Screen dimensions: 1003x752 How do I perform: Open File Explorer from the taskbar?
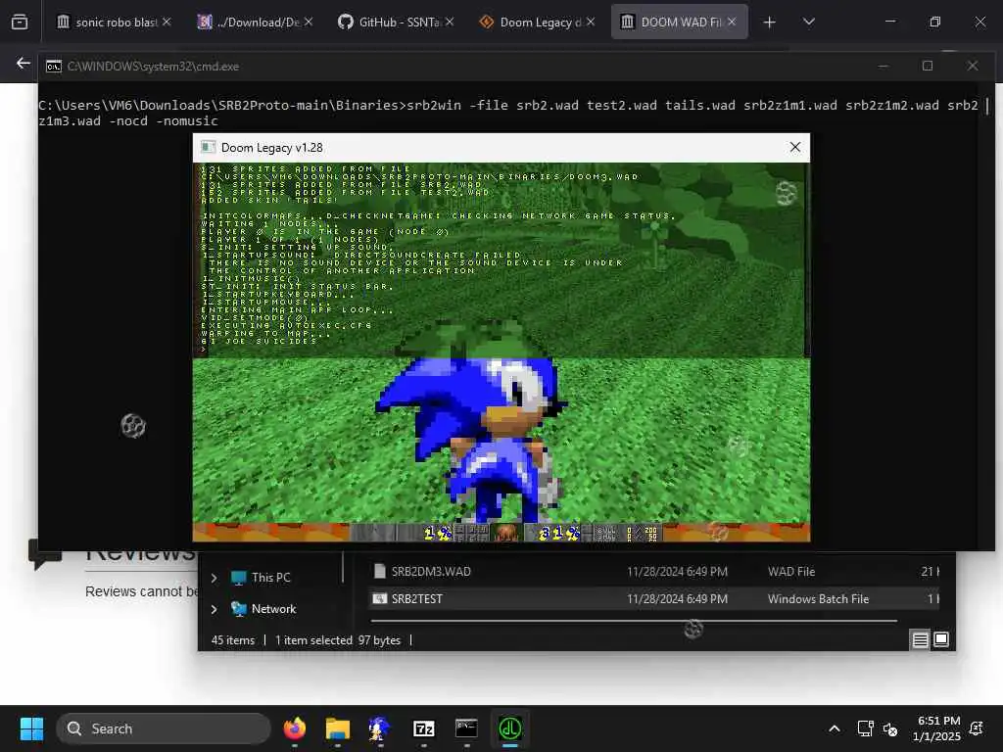click(x=338, y=728)
